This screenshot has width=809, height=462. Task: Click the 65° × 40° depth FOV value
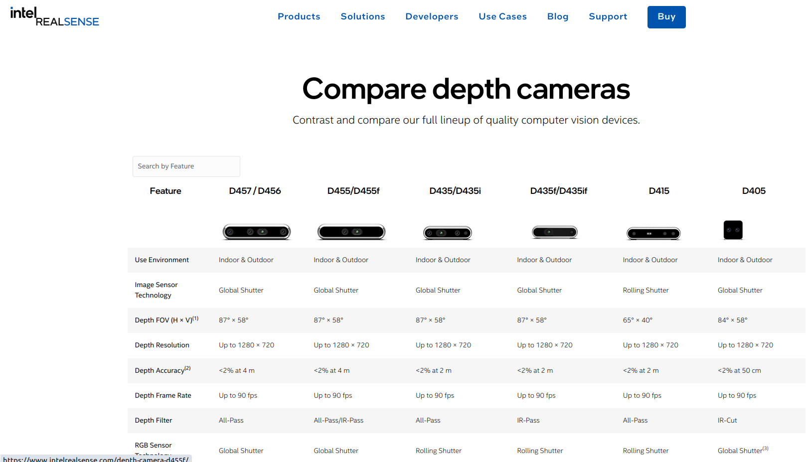pos(638,320)
